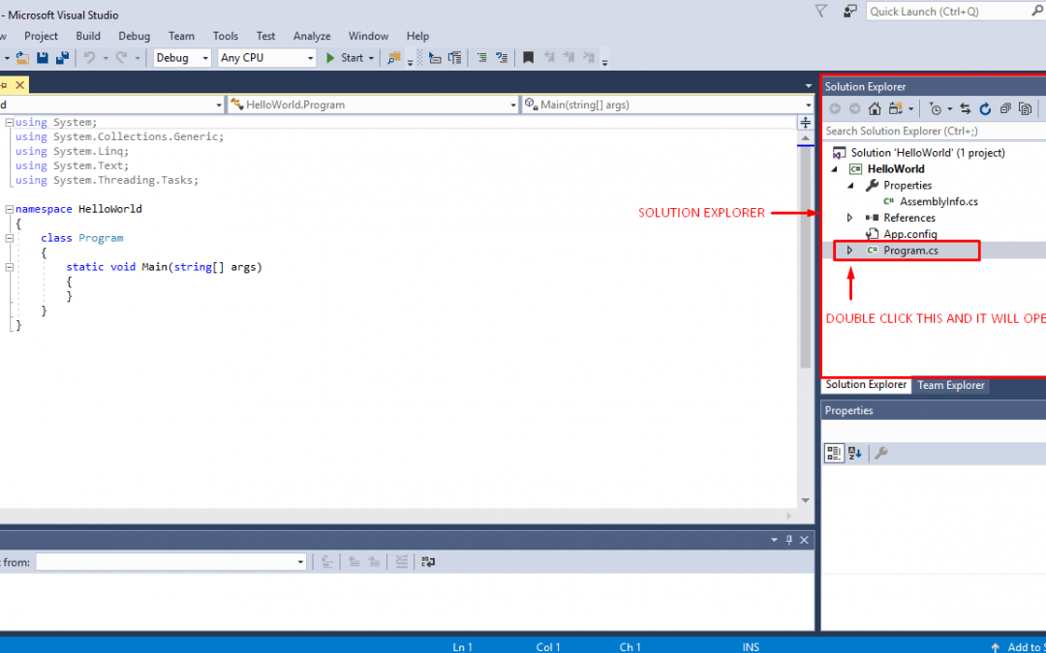The width and height of the screenshot is (1046, 653).
Task: Open the Debug configuration dropdown
Action: [x=182, y=58]
